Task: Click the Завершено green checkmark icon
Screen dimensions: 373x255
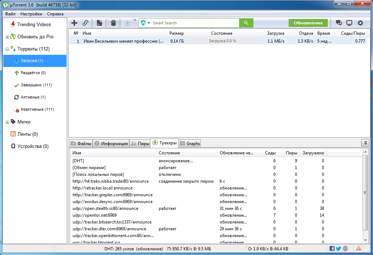Action: click(x=17, y=85)
